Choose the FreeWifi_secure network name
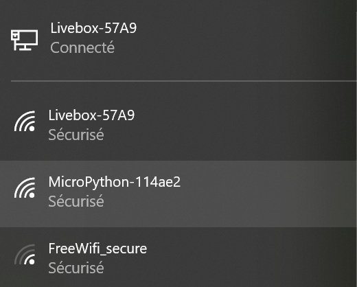 point(97,249)
